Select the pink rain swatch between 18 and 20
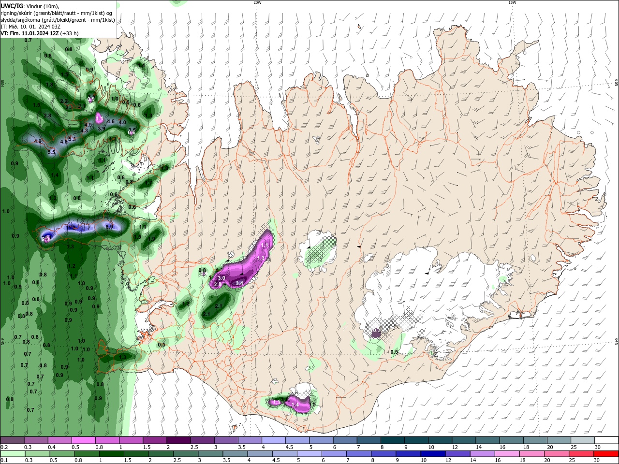The height and width of the screenshot is (464, 619). click(532, 454)
